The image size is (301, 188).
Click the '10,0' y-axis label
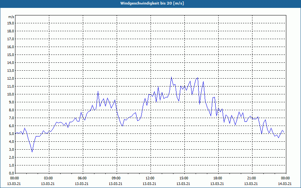click(x=11, y=94)
